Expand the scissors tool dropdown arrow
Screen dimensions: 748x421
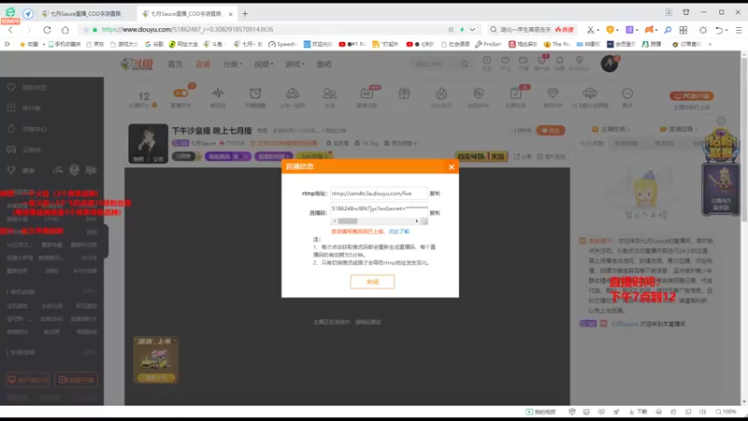tap(597, 30)
